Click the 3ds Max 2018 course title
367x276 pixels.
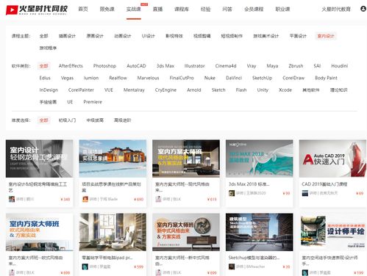pyautogui.click(x=249, y=184)
